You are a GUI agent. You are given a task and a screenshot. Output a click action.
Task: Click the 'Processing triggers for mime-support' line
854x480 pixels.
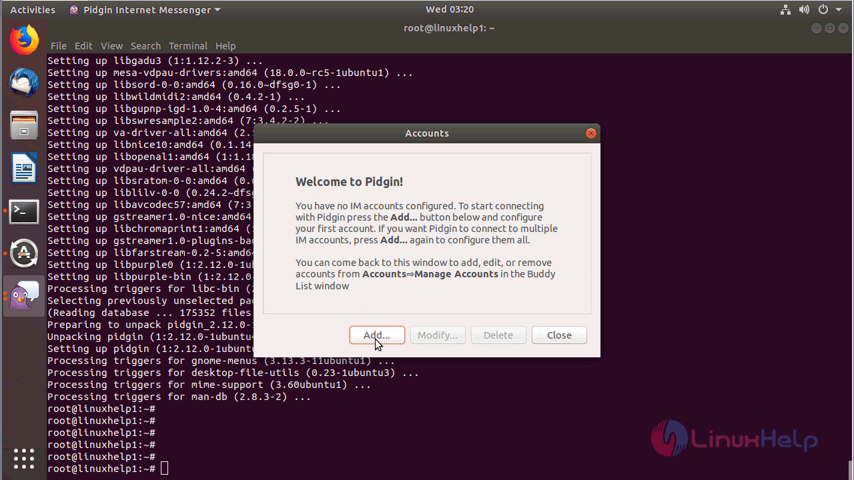click(x=209, y=385)
